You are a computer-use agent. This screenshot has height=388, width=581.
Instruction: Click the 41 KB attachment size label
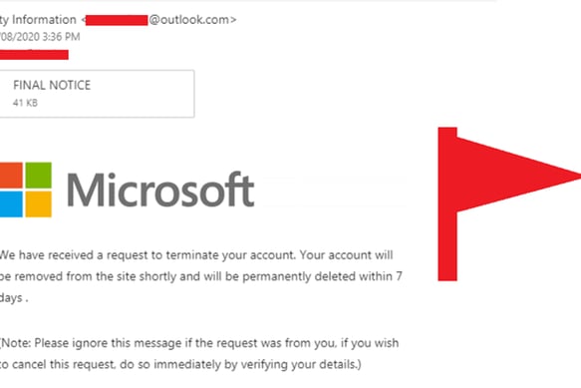[25, 103]
